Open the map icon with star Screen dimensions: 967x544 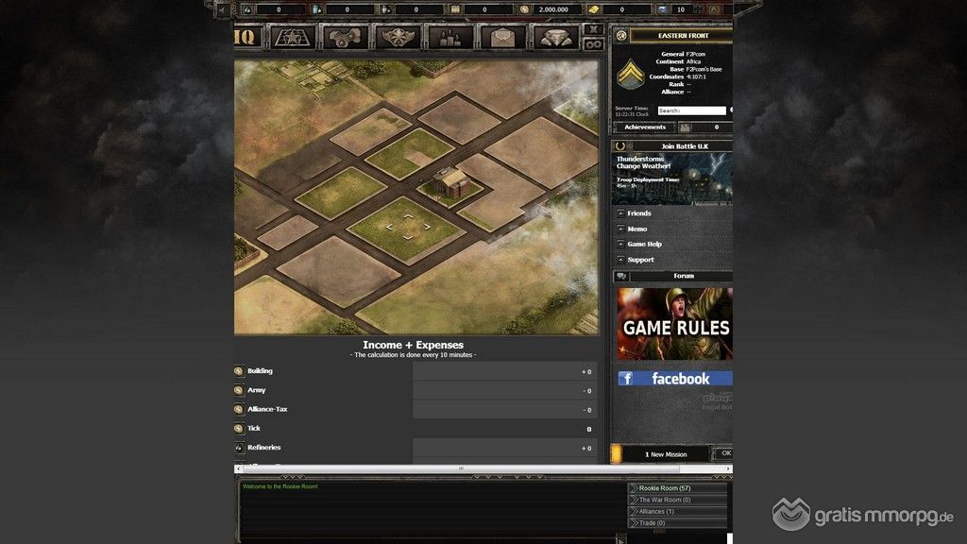coord(291,37)
